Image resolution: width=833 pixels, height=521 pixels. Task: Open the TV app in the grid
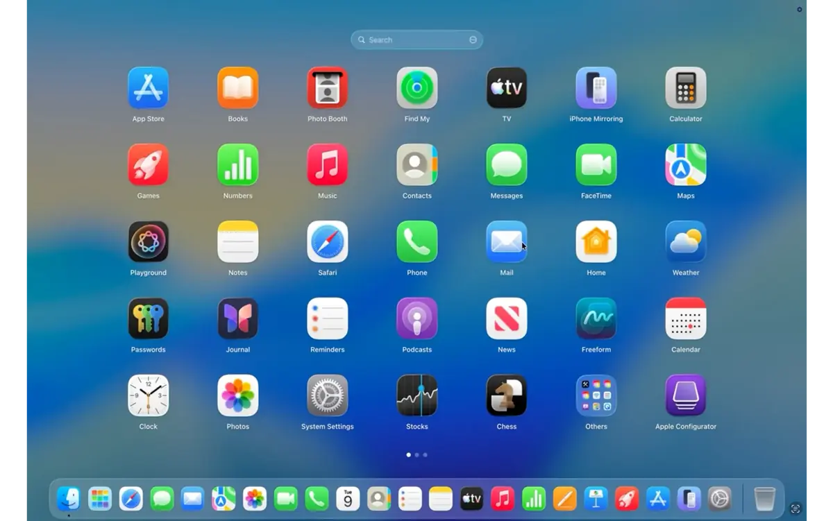(x=506, y=88)
